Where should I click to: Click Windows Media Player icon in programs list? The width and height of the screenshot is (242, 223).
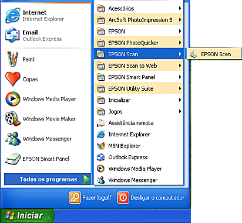click(x=101, y=169)
